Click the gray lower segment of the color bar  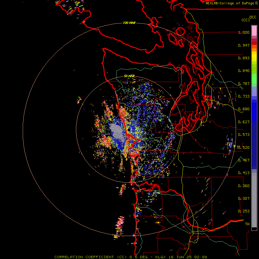pyautogui.click(x=254, y=200)
